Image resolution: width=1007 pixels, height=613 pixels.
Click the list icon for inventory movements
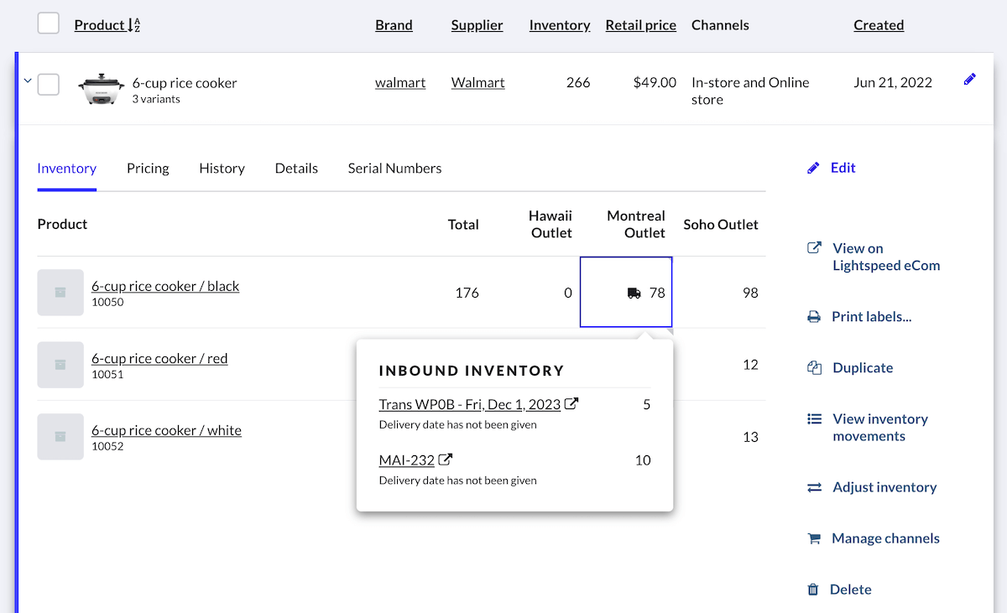(x=814, y=418)
